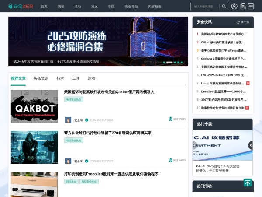
Task: Focus the keyword search input field
Action: 205,7
